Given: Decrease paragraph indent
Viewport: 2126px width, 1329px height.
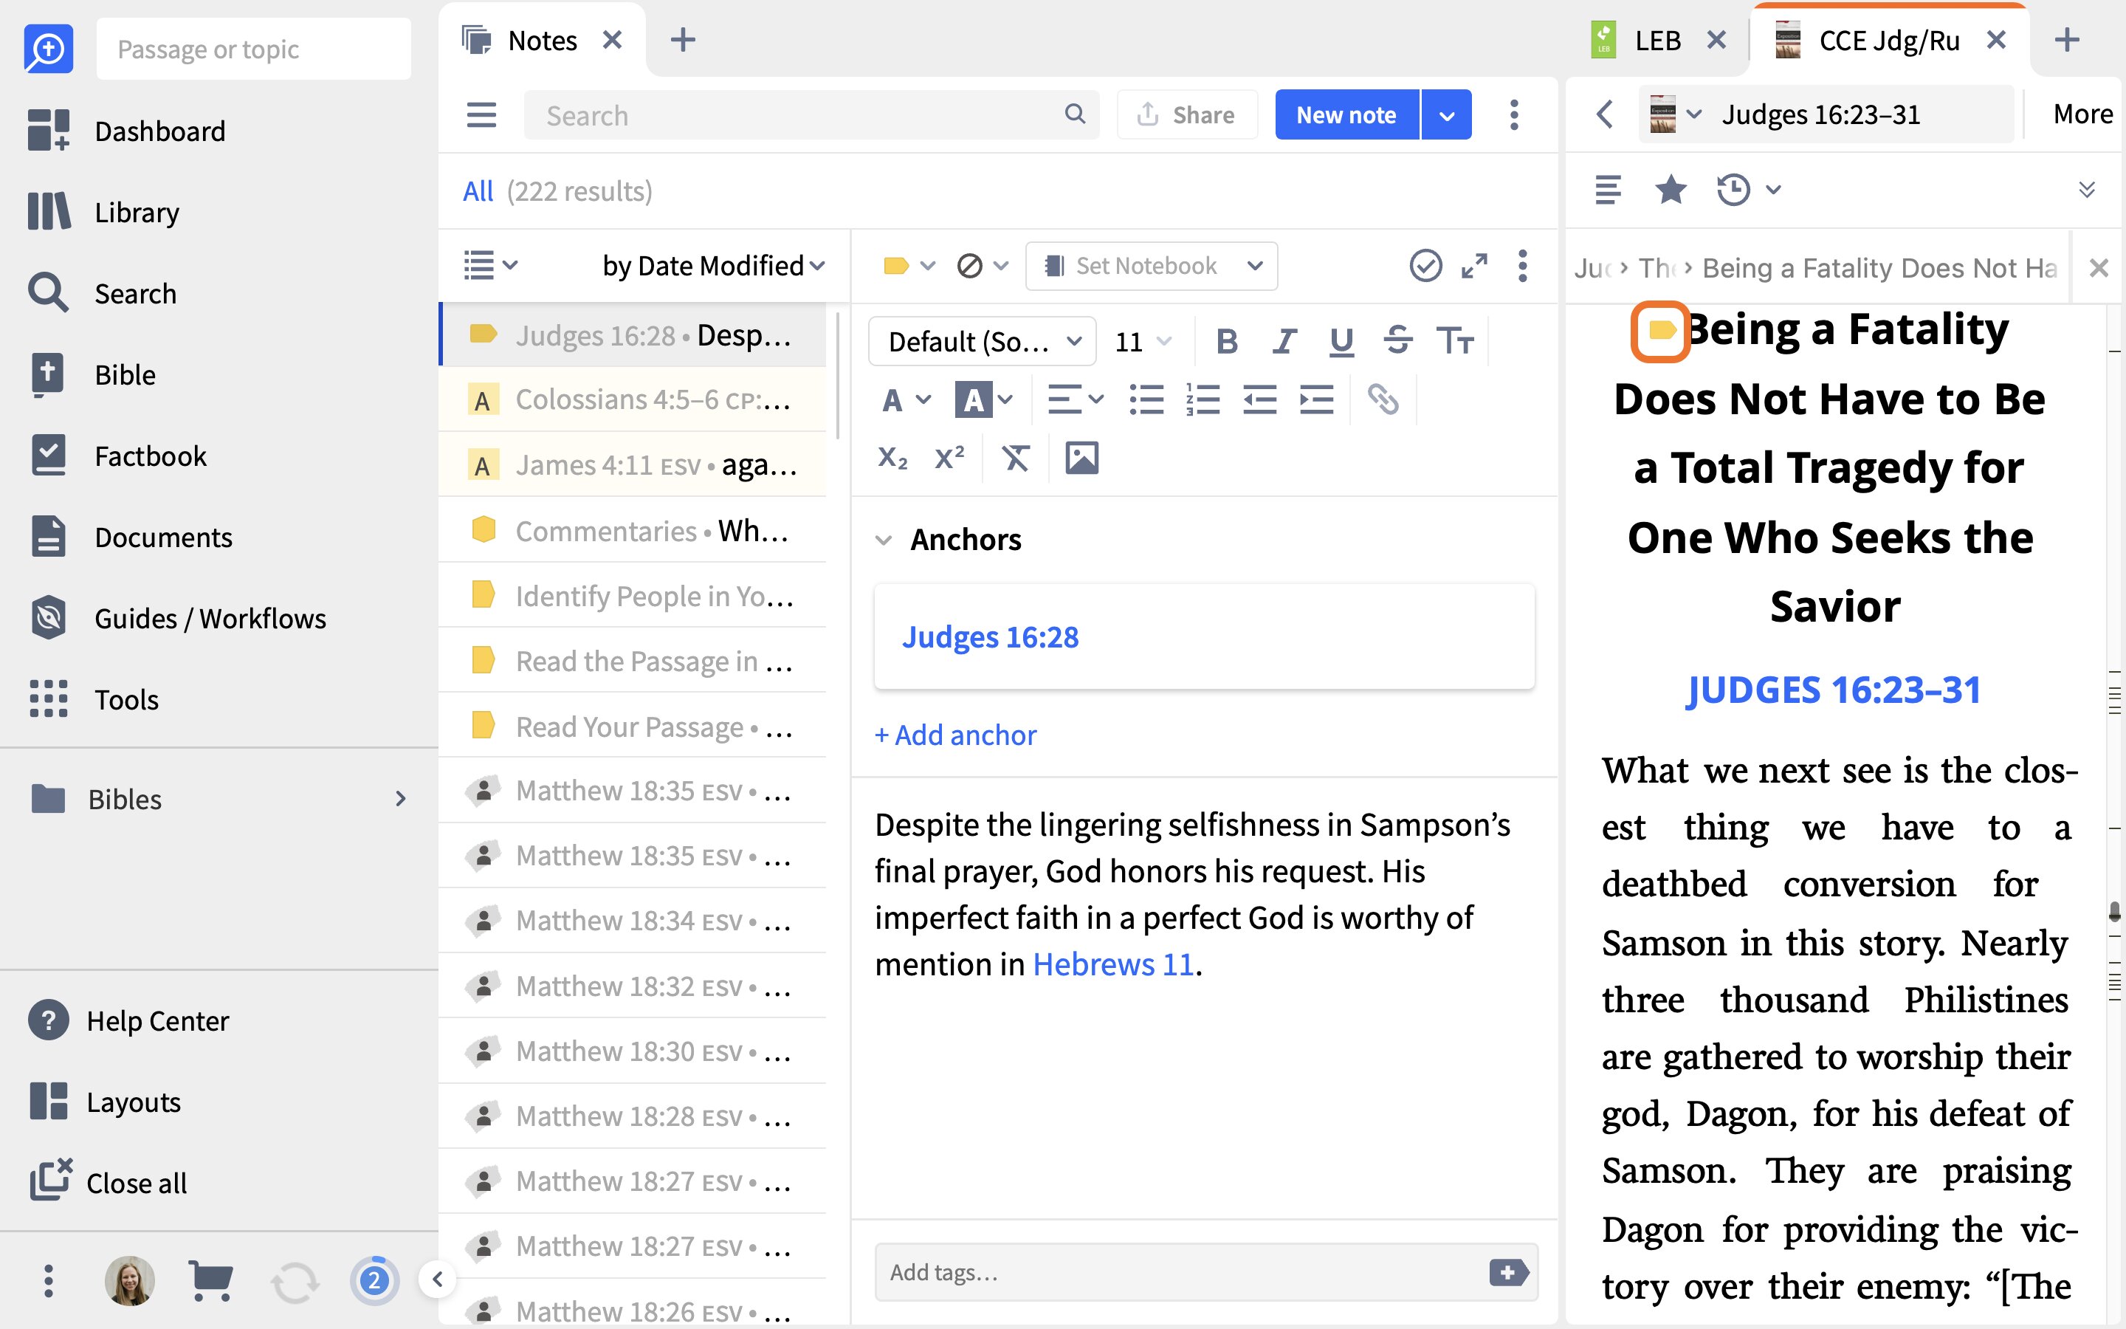Looking at the screenshot, I should [1260, 400].
